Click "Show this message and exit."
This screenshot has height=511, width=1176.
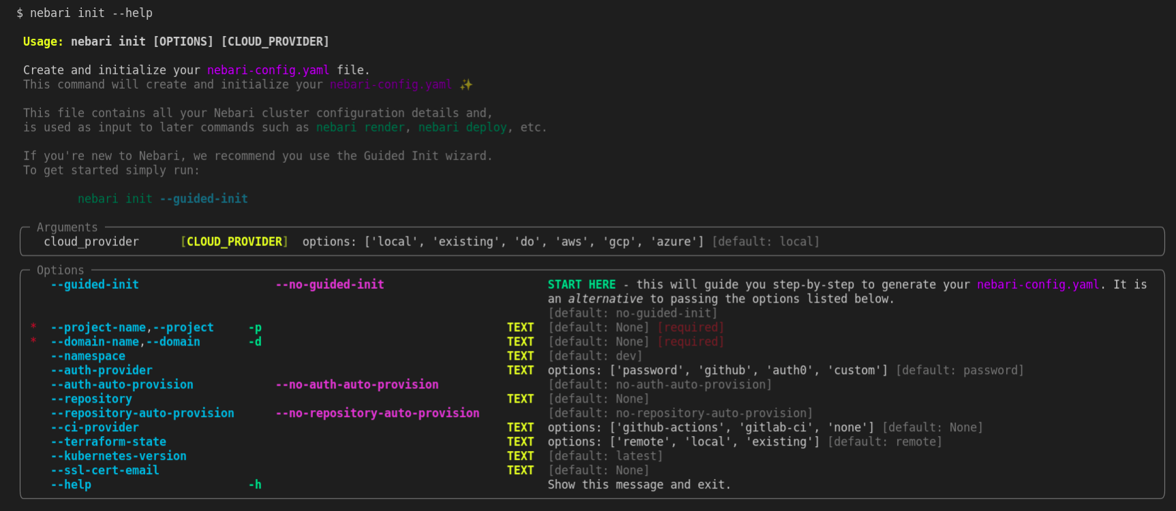tap(639, 485)
